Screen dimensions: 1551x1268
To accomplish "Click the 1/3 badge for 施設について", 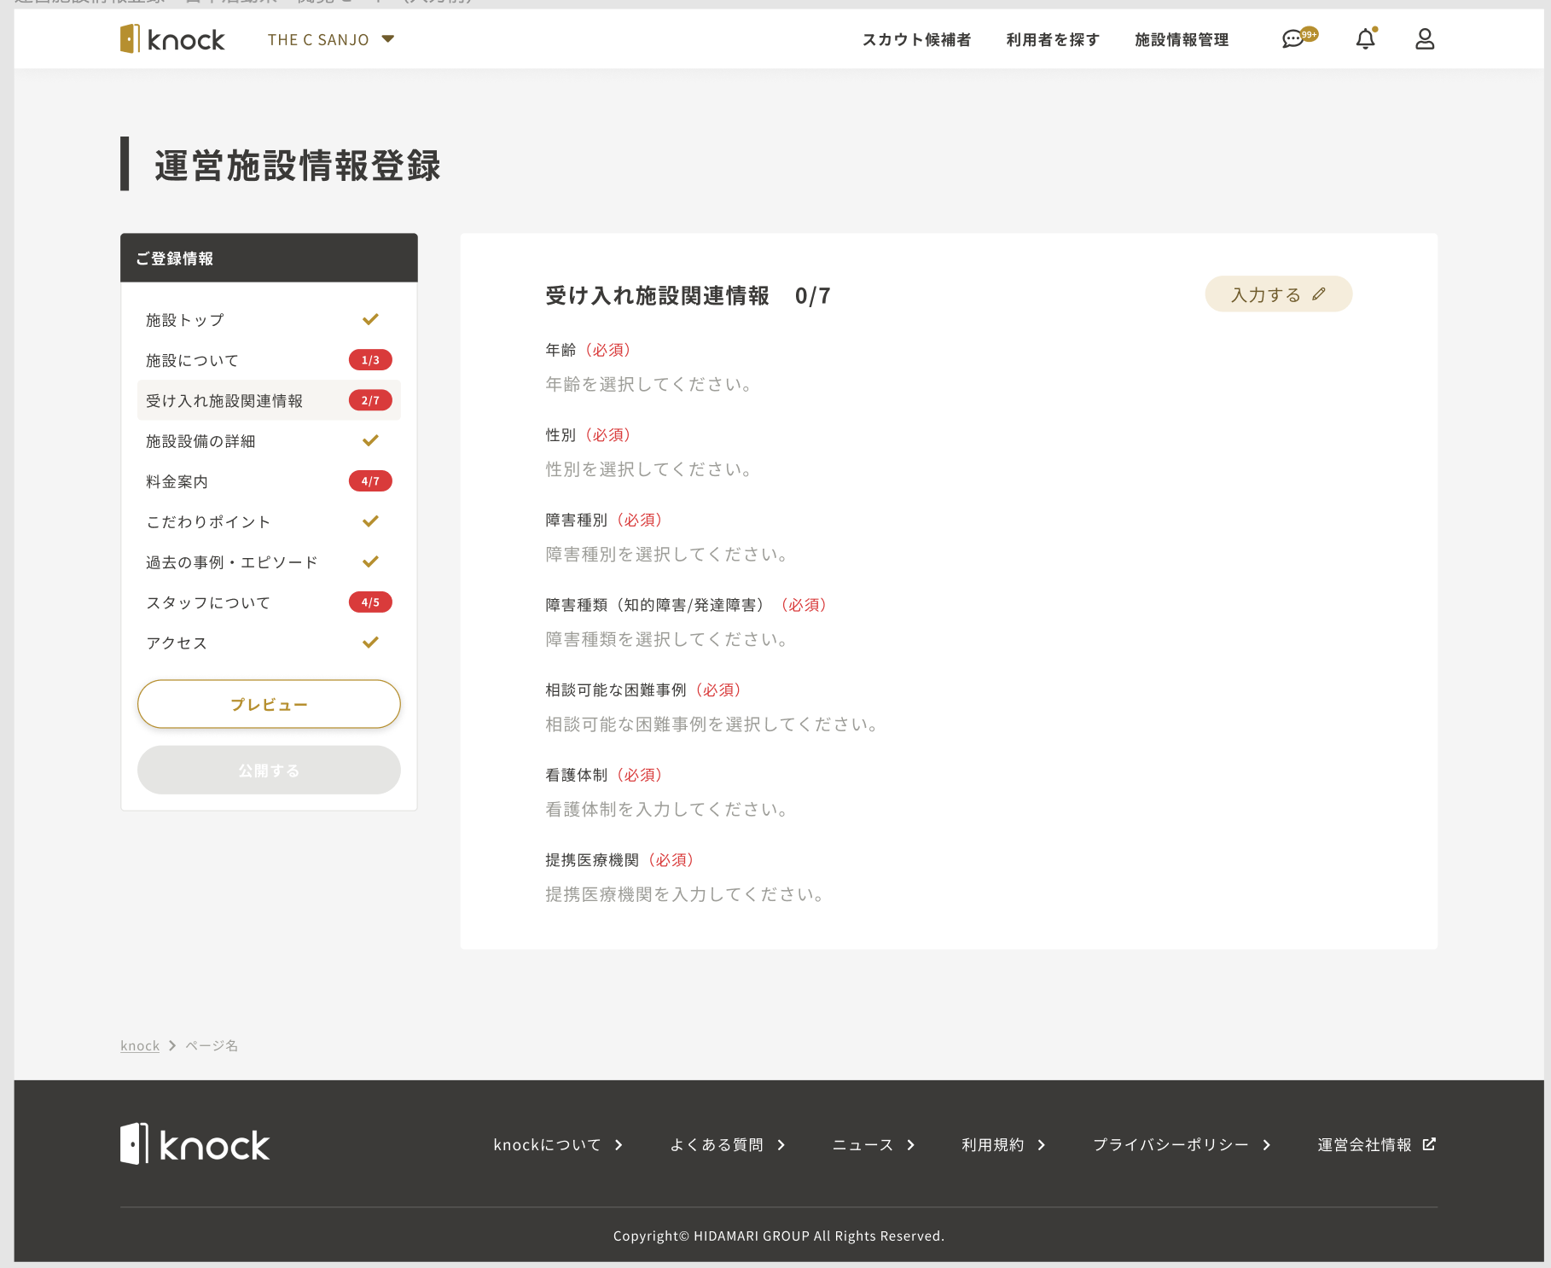I will pos(370,360).
